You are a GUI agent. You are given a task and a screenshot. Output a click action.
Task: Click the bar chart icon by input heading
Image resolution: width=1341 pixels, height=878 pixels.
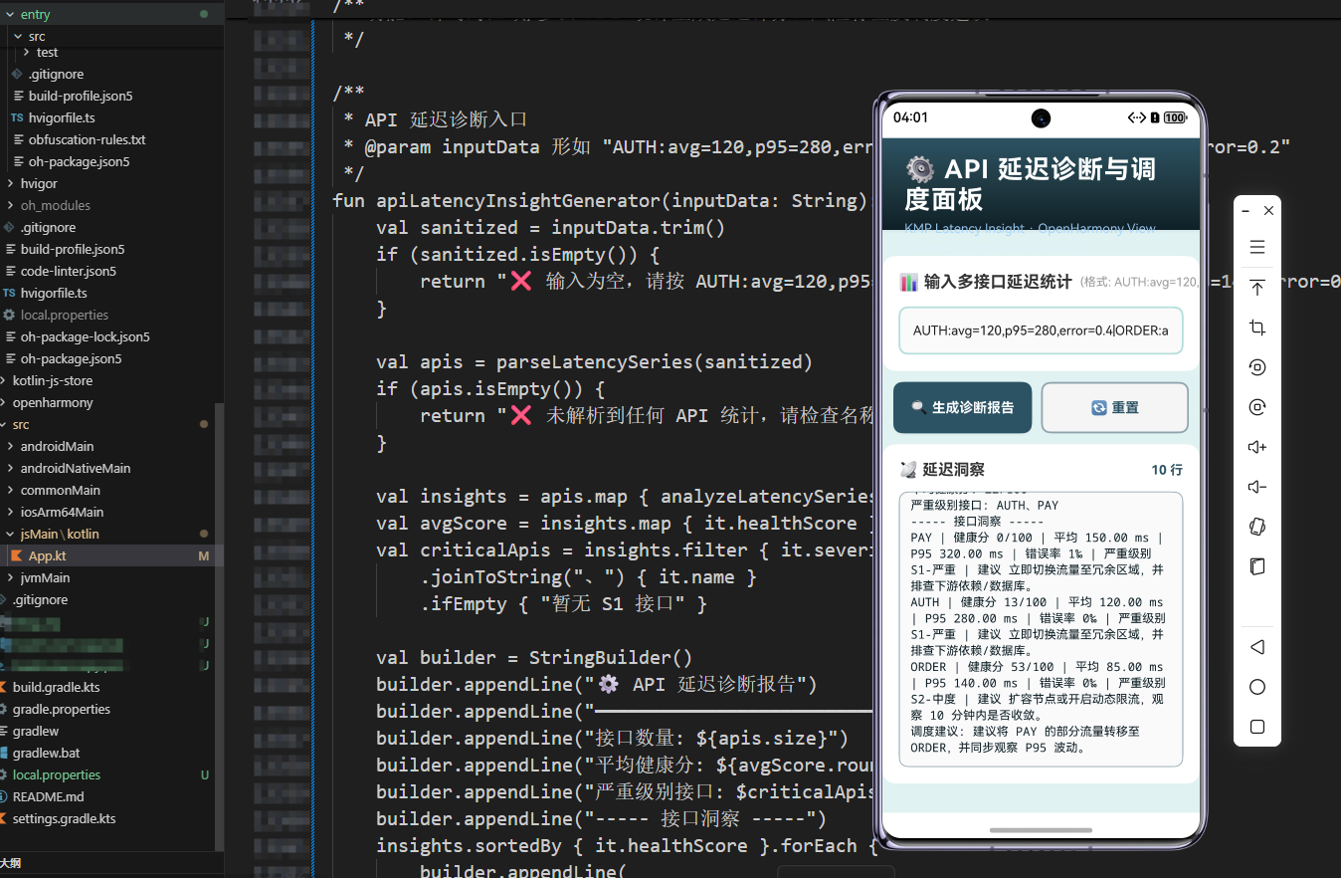908,282
